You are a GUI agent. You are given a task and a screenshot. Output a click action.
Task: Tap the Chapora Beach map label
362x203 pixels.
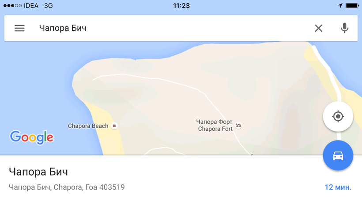(88, 126)
